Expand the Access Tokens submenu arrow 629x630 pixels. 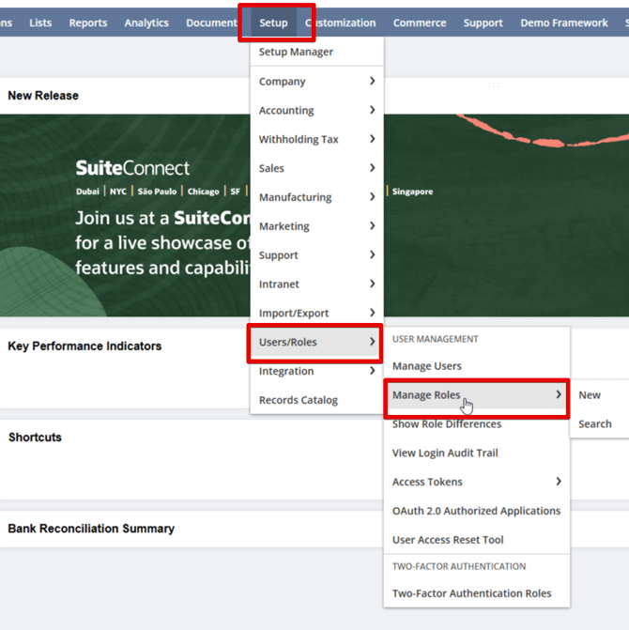pos(559,482)
